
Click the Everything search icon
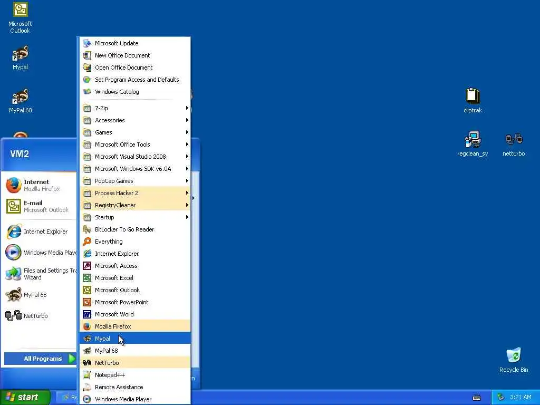(x=87, y=242)
